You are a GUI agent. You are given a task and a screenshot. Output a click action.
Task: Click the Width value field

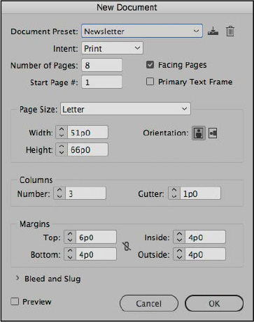coord(87,133)
